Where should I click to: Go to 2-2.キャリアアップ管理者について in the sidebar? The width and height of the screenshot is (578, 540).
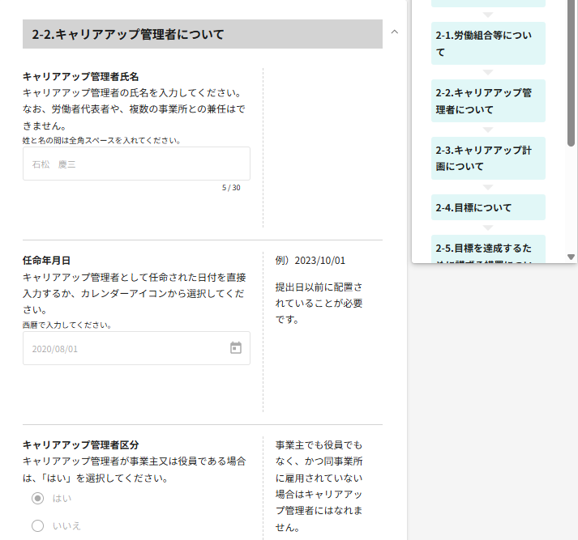[x=488, y=101]
